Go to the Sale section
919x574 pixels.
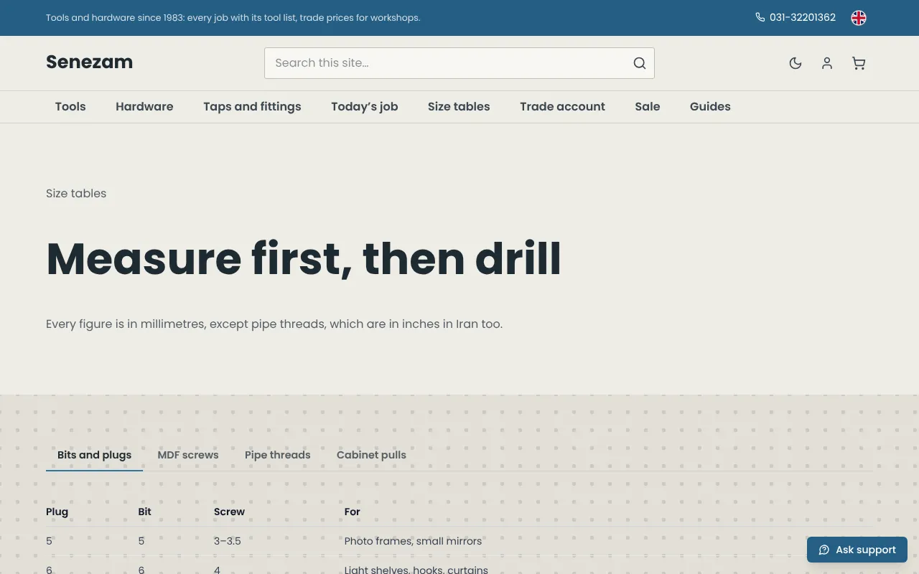point(648,106)
